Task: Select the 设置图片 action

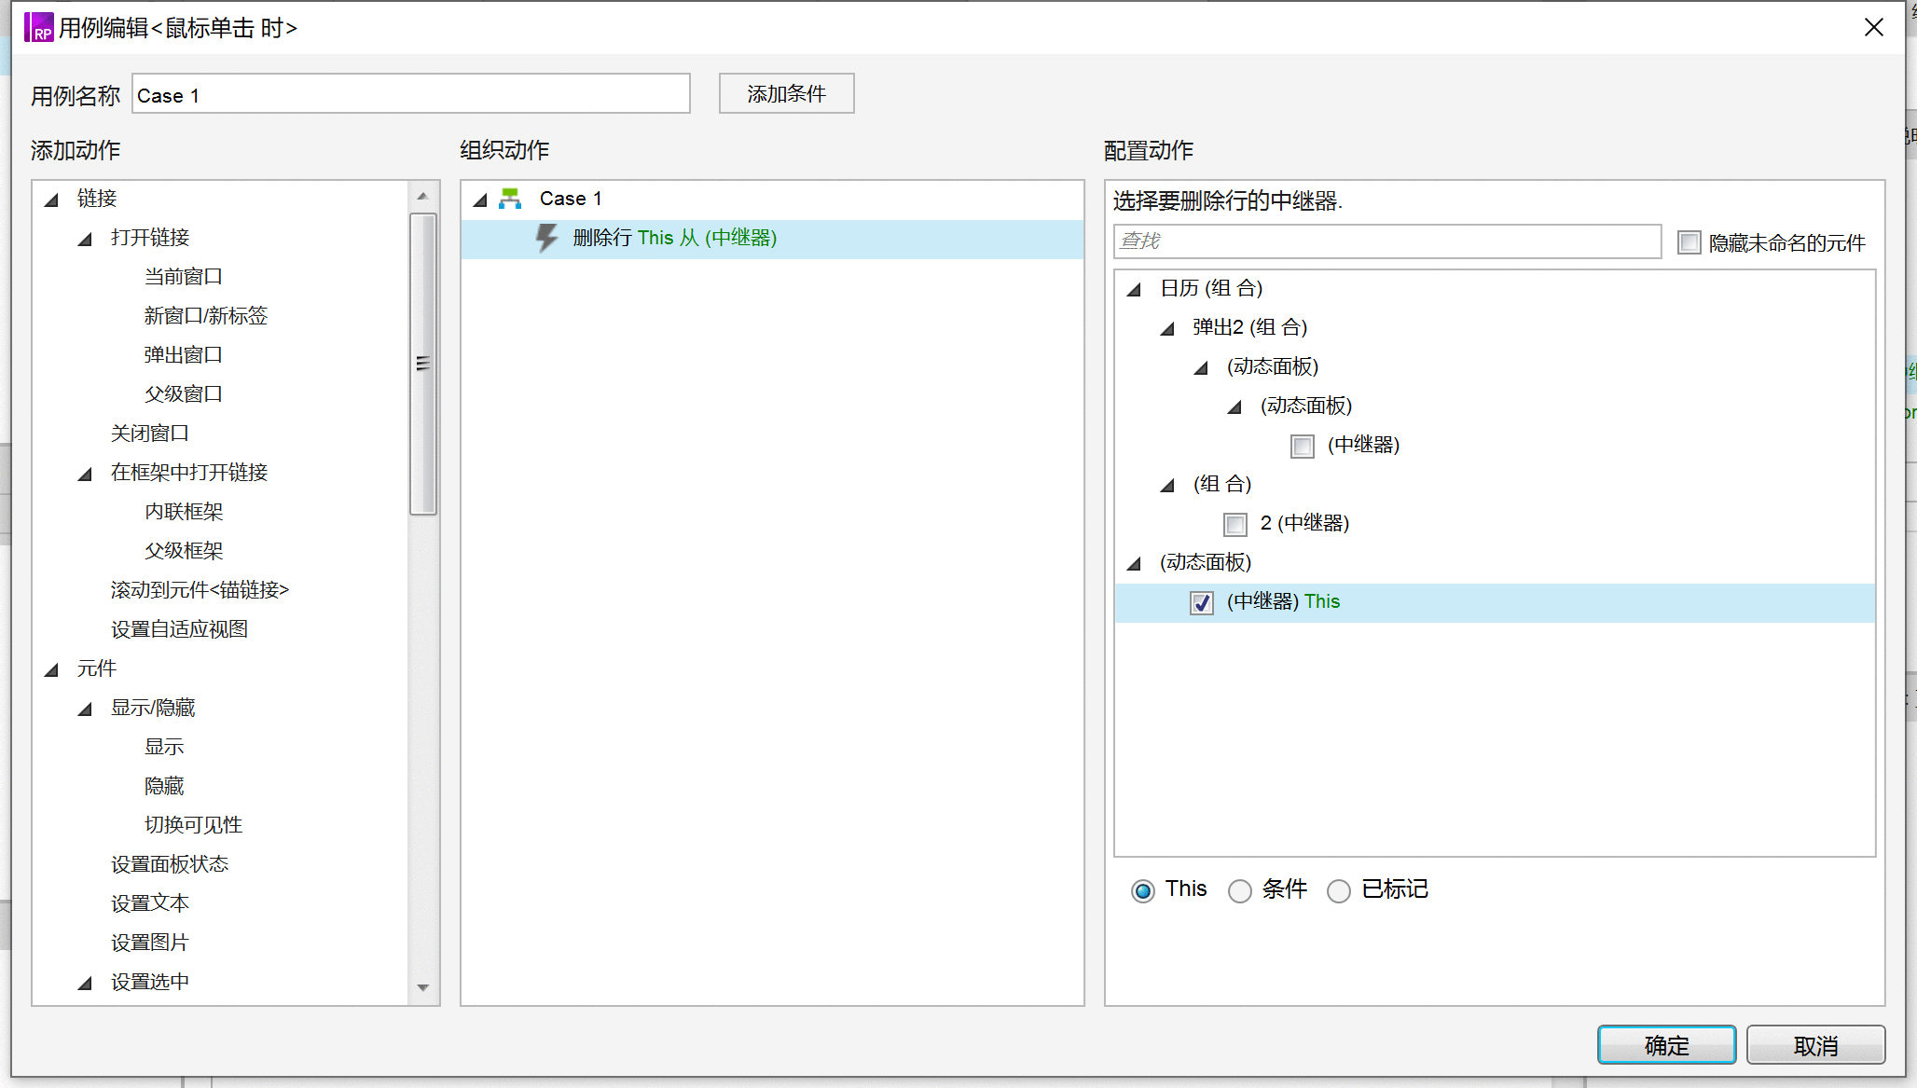Action: (150, 943)
